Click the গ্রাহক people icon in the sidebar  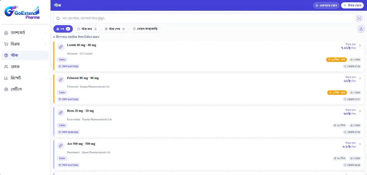(x=6, y=67)
